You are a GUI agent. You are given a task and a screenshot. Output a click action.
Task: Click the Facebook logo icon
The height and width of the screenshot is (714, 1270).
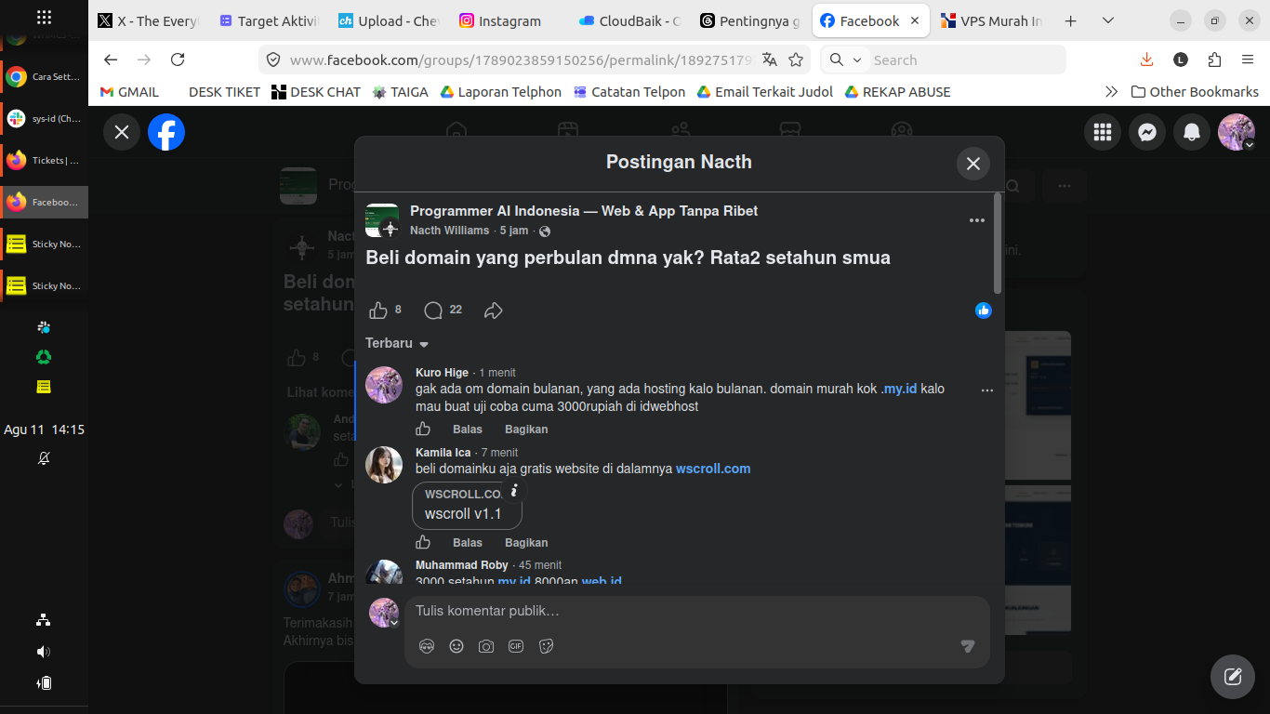pyautogui.click(x=166, y=132)
